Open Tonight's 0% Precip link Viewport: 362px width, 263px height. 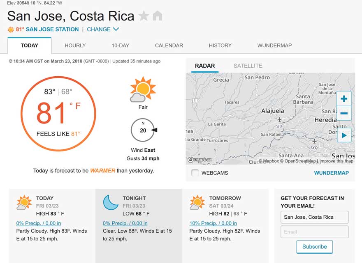125,223
